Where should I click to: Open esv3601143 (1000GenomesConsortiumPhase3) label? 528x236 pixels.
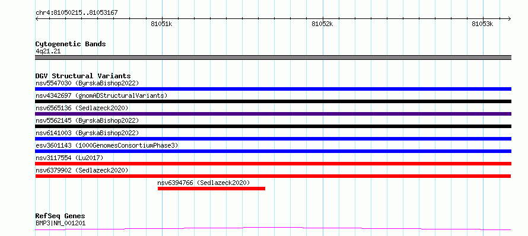pyautogui.click(x=107, y=145)
